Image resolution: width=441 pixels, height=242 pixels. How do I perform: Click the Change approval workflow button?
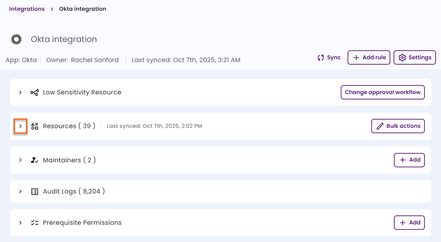point(382,92)
